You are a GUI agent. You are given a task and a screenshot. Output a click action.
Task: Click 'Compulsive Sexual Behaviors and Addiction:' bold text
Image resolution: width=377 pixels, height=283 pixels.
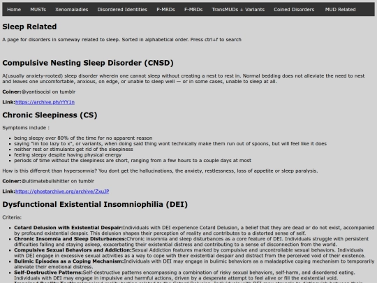tap(73, 250)
